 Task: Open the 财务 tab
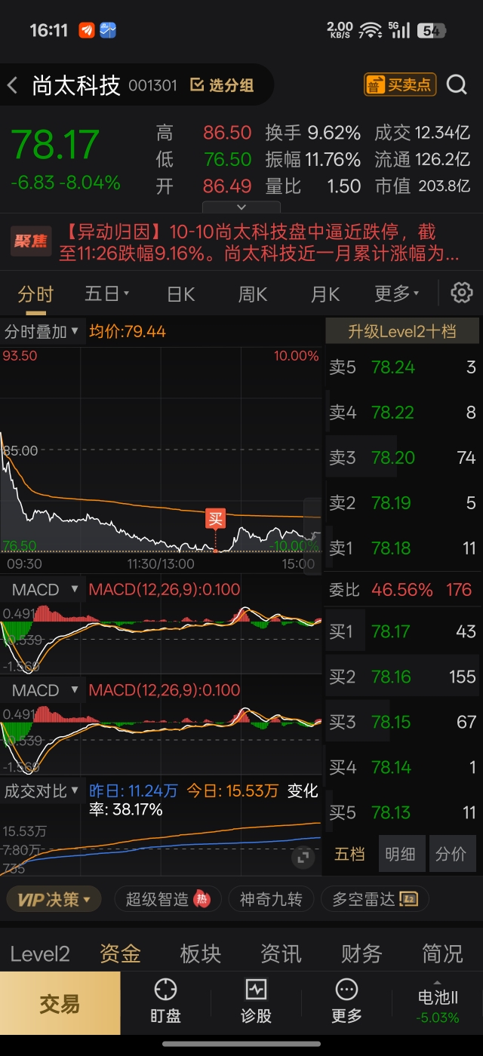coord(361,954)
